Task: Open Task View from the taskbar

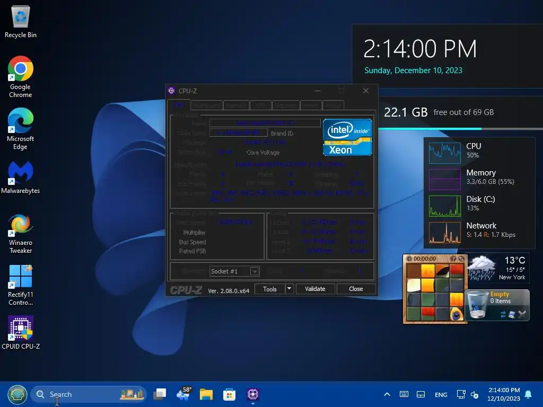Action: click(x=160, y=394)
